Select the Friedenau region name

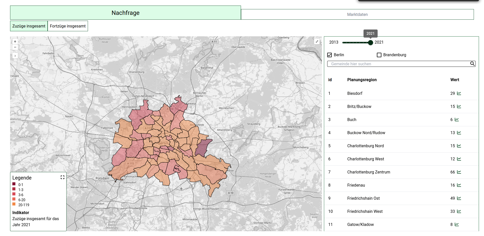tap(356, 185)
